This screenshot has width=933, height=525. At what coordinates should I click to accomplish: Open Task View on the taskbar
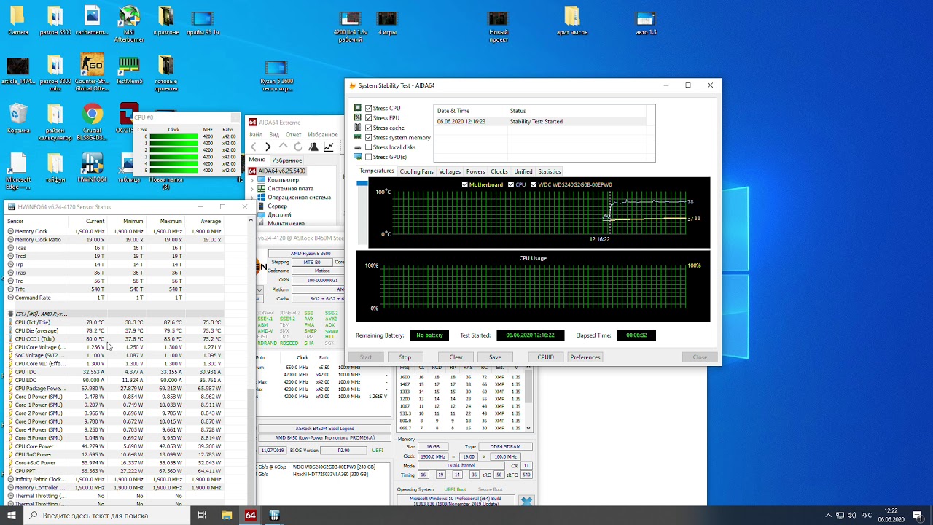click(202, 516)
